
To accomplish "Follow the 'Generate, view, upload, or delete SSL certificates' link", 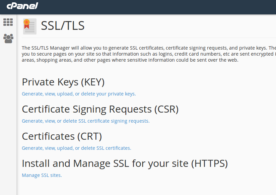I will (76, 148).
